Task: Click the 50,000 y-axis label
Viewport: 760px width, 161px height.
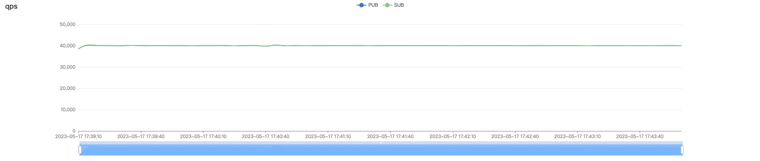Action: (x=67, y=24)
